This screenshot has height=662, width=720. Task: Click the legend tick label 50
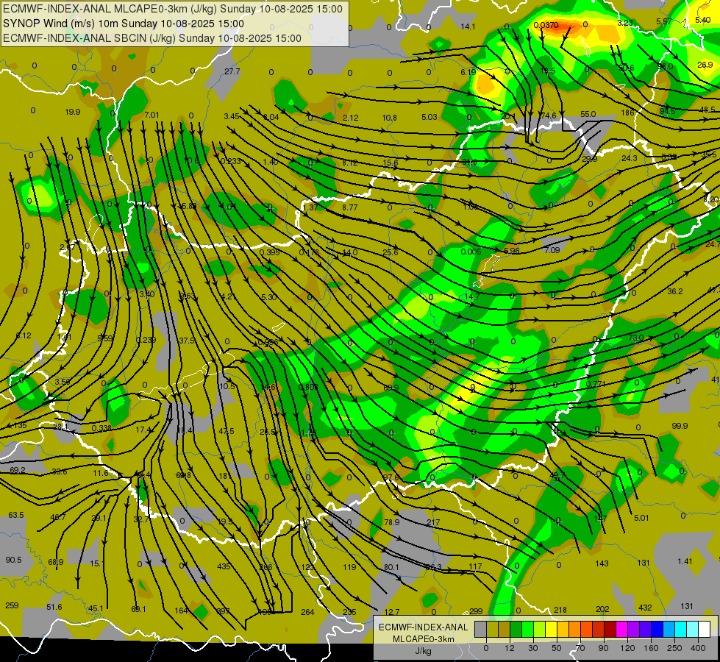pos(557,648)
